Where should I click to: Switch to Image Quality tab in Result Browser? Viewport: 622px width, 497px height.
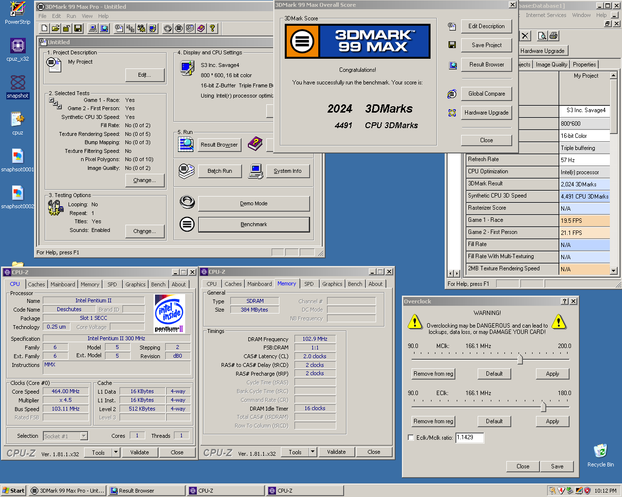(552, 65)
